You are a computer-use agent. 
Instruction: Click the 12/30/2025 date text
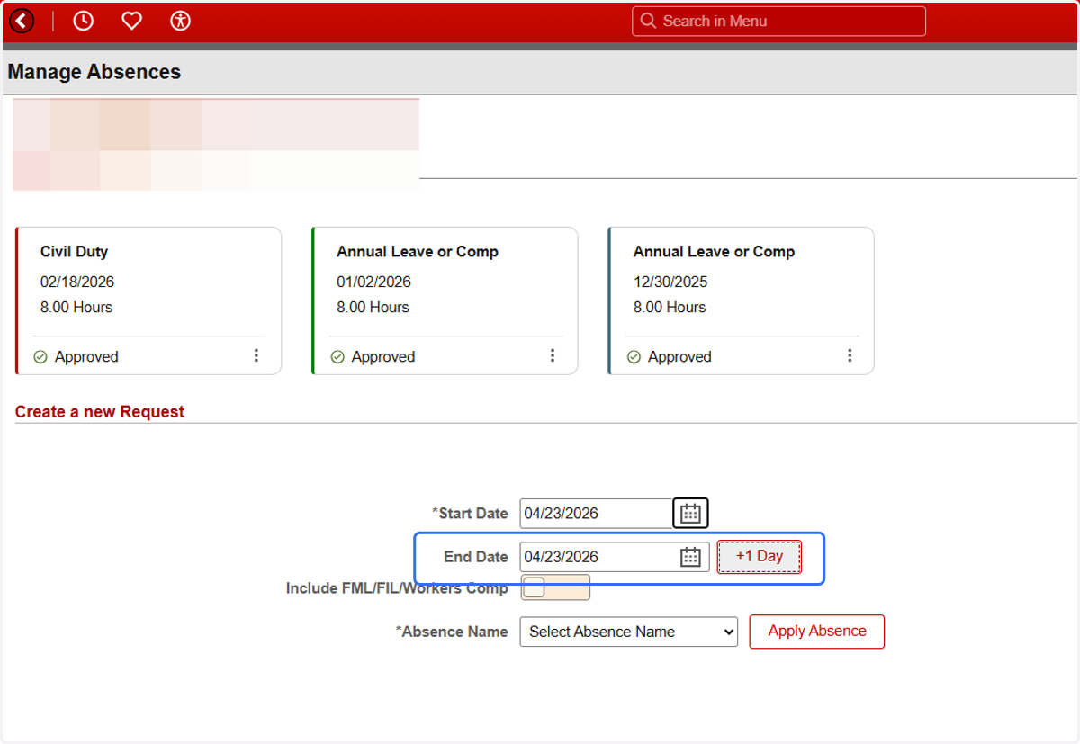[670, 282]
